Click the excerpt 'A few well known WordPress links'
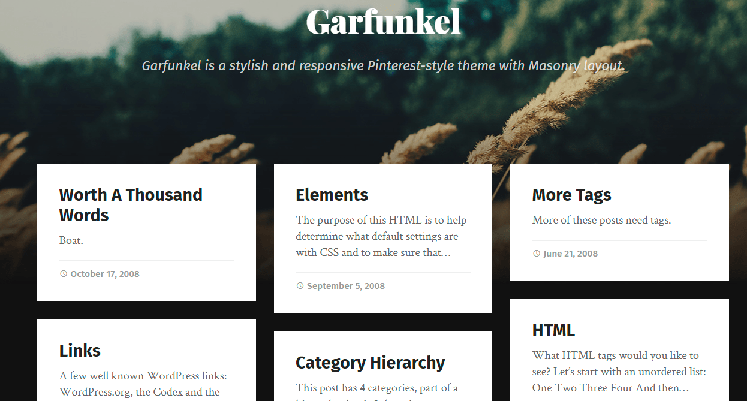Image resolution: width=747 pixels, height=401 pixels. point(143,384)
